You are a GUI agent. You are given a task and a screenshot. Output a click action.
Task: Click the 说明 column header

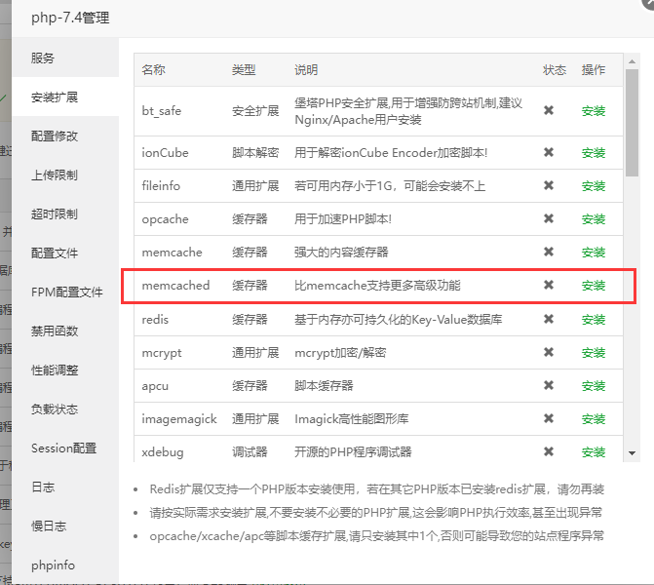pyautogui.click(x=306, y=69)
